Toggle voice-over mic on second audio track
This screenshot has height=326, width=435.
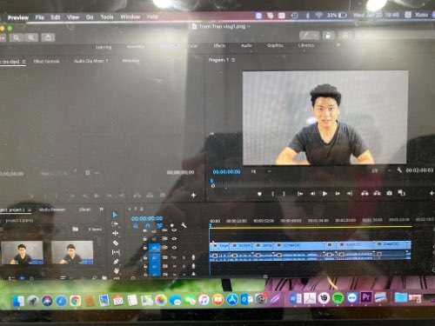[193, 266]
